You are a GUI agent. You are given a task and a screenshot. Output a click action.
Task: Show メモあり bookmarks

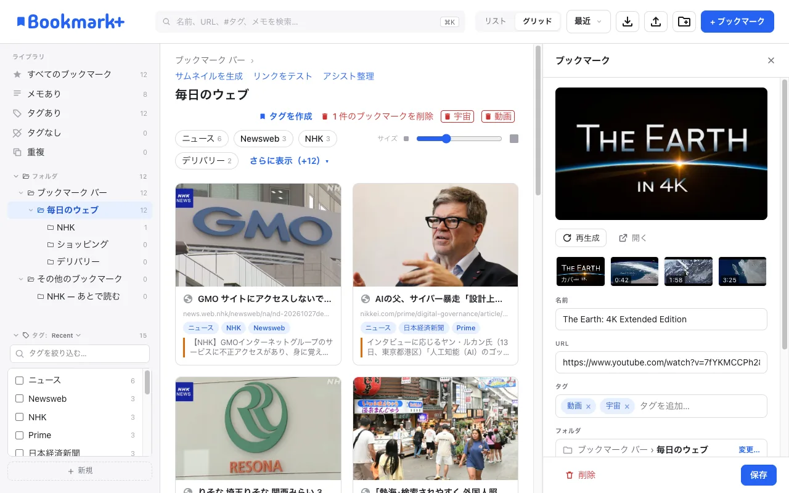coord(80,94)
